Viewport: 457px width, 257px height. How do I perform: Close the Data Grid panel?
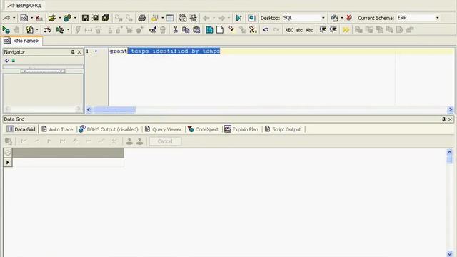450,119
